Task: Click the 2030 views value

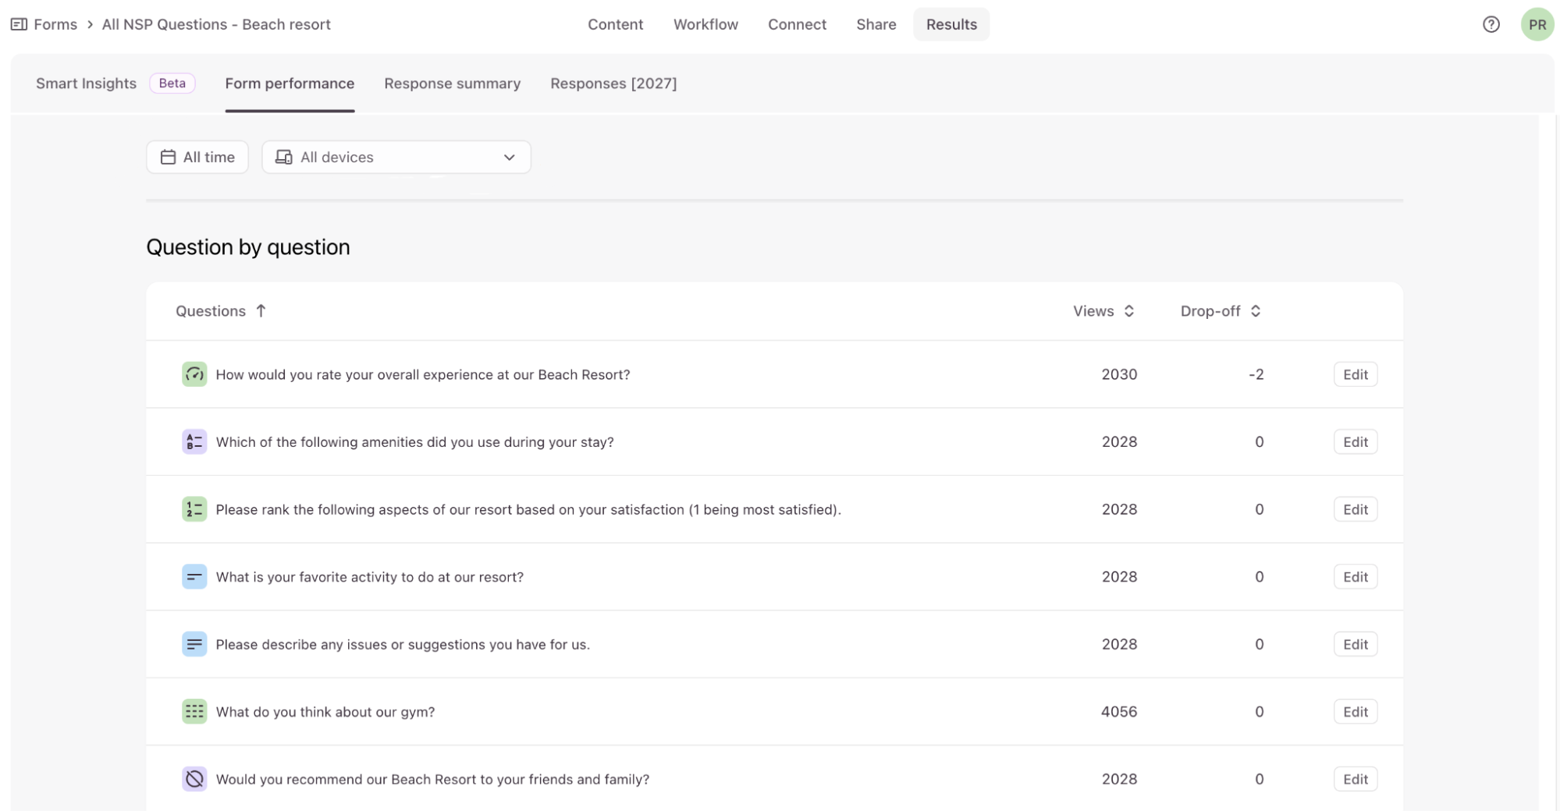Action: tap(1119, 374)
